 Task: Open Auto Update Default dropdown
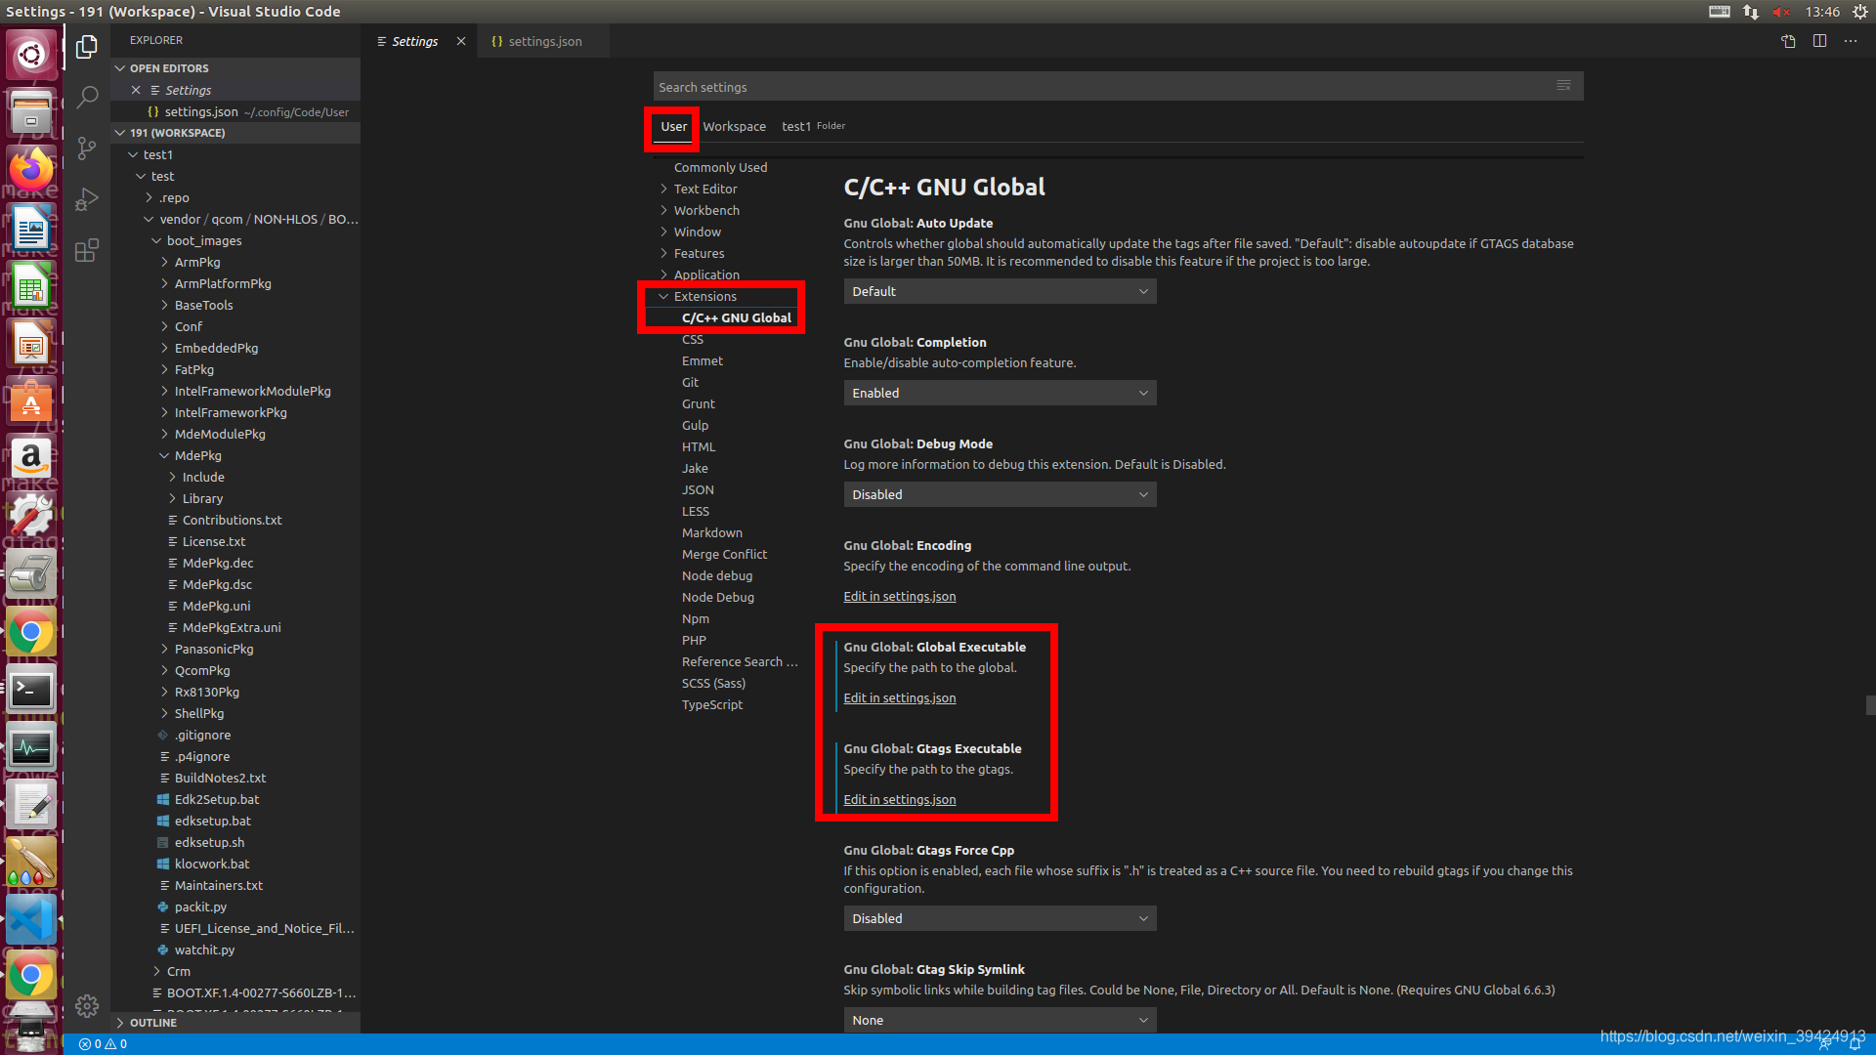(x=1000, y=291)
